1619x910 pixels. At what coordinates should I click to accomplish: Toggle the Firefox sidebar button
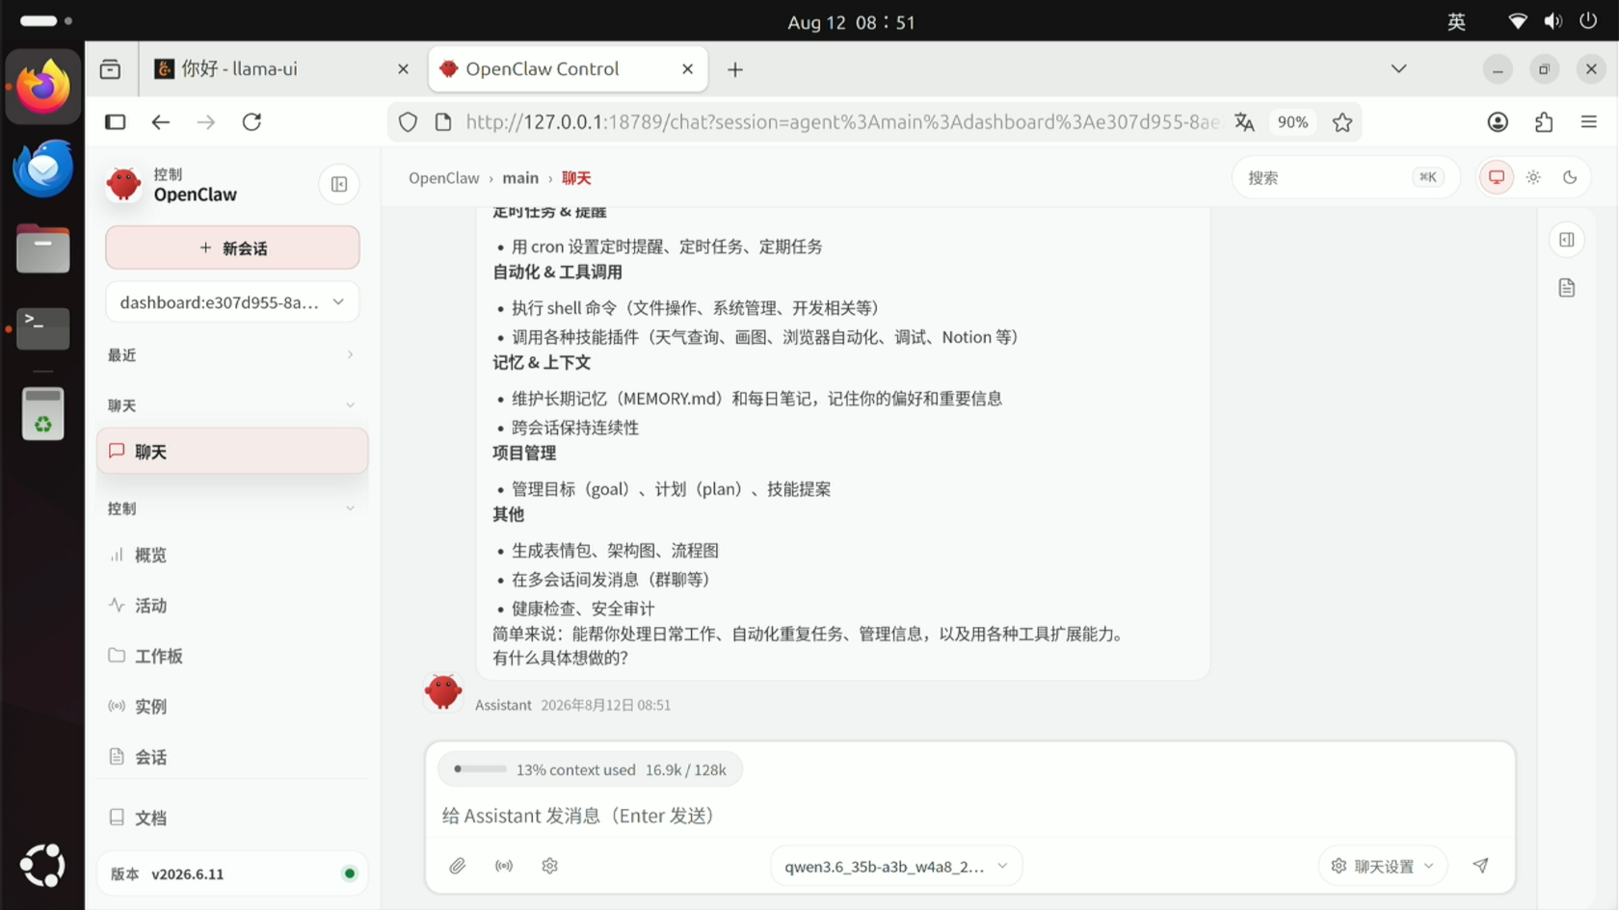(x=116, y=122)
